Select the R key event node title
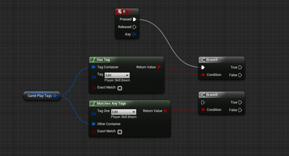The image size is (289, 156). pyautogui.click(x=124, y=12)
